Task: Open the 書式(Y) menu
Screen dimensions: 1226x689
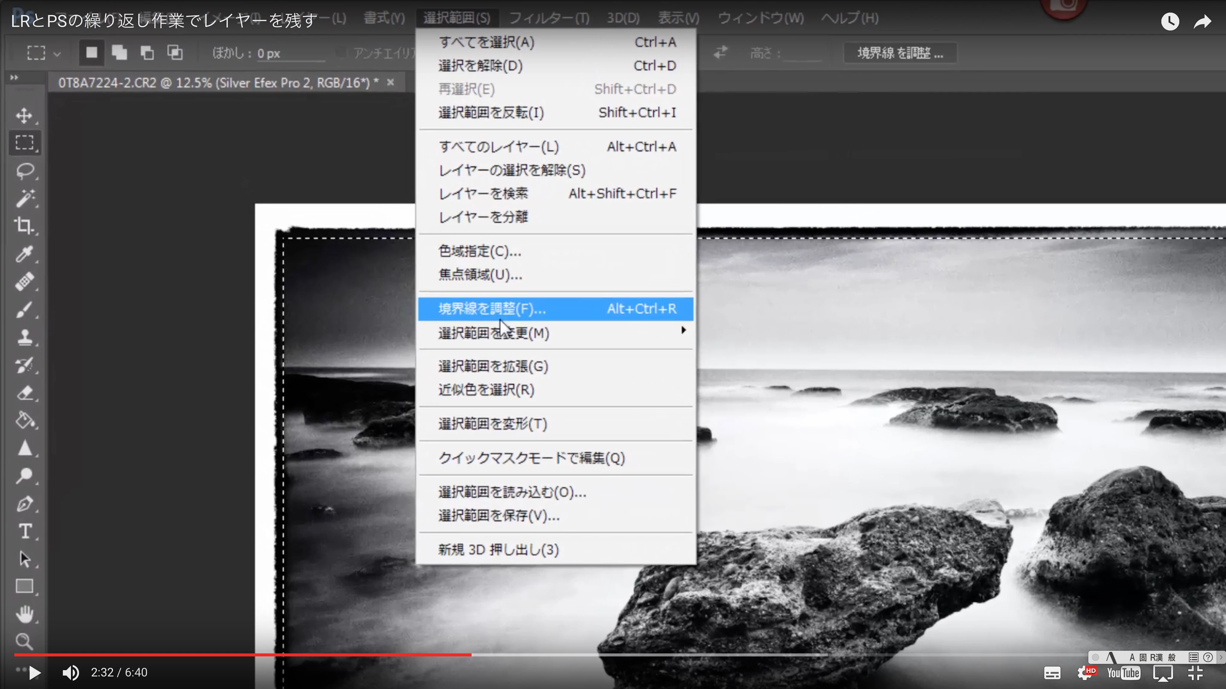Action: tap(385, 18)
